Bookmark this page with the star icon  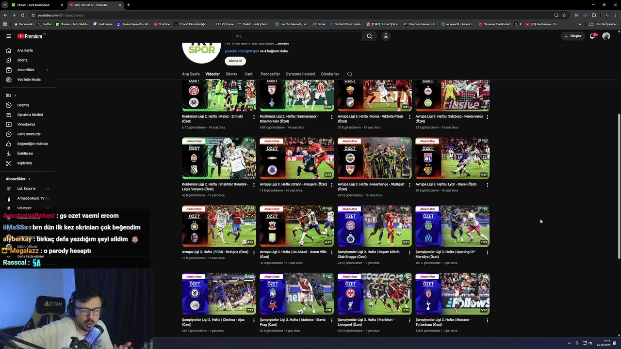coord(564,15)
